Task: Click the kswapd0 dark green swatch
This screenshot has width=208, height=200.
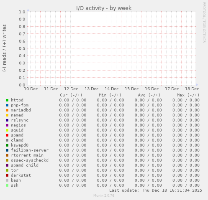Action: [x=7, y=145]
